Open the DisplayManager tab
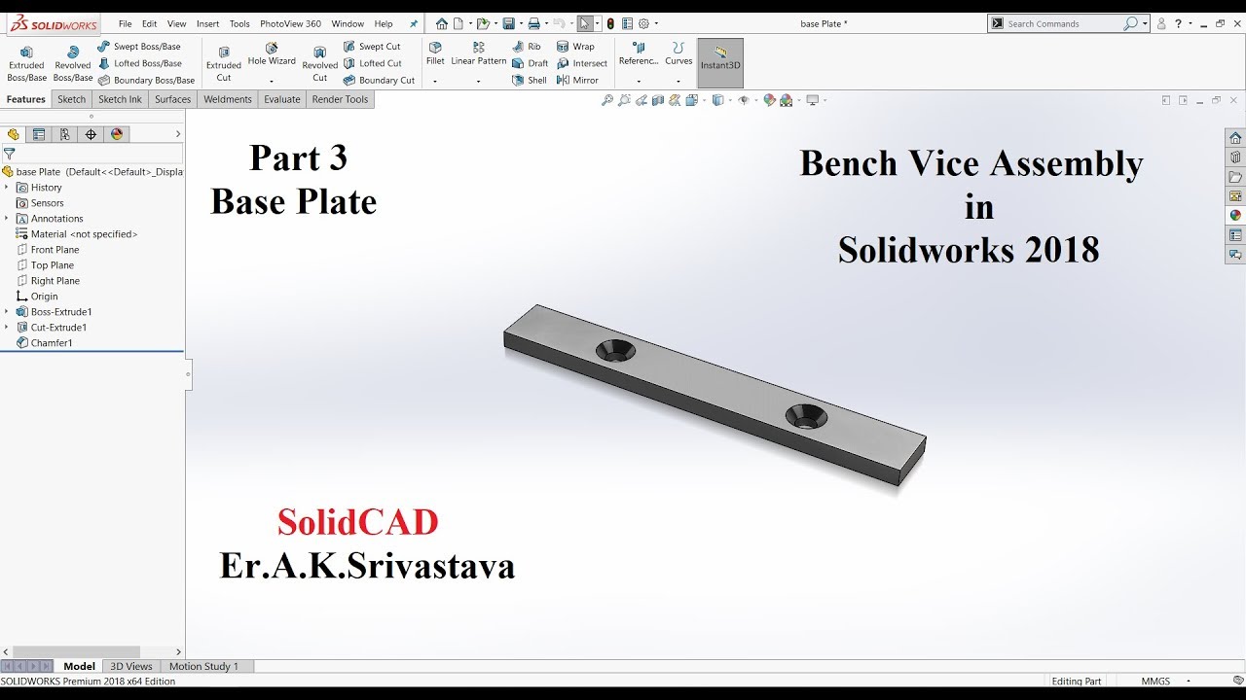Viewport: 1246px width, 700px height. 117,134
